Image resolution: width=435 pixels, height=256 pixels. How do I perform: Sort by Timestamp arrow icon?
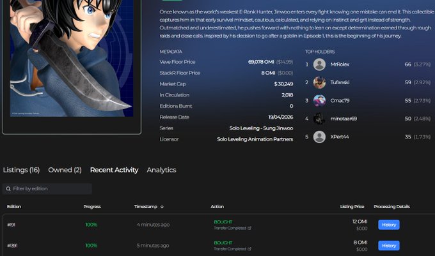point(162,207)
